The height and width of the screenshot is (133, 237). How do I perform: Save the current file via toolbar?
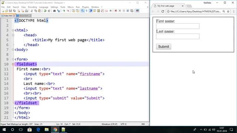(x=10, y=11)
